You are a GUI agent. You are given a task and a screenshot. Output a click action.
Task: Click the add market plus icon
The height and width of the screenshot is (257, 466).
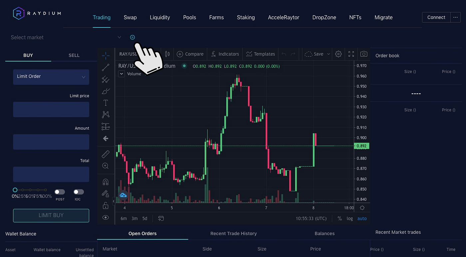click(132, 37)
